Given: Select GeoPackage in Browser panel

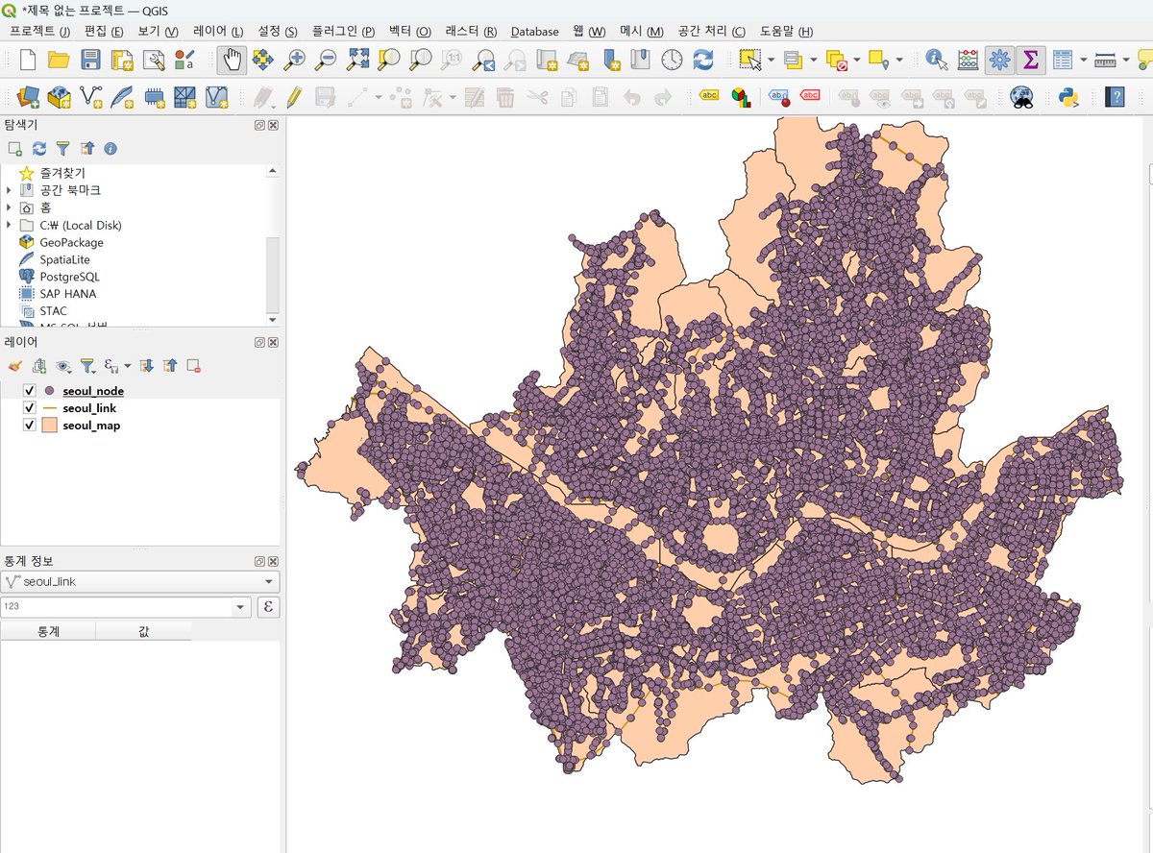Looking at the screenshot, I should click(71, 242).
